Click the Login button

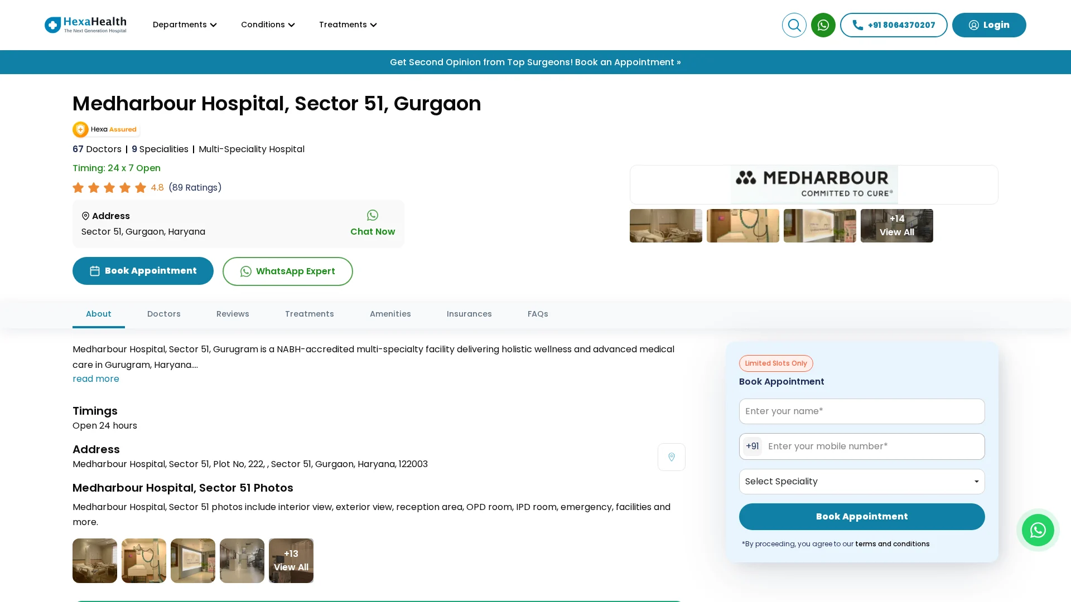[x=989, y=25]
